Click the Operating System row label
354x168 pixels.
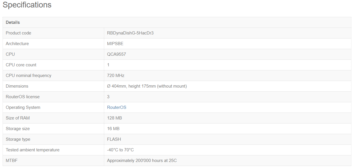pos(23,107)
